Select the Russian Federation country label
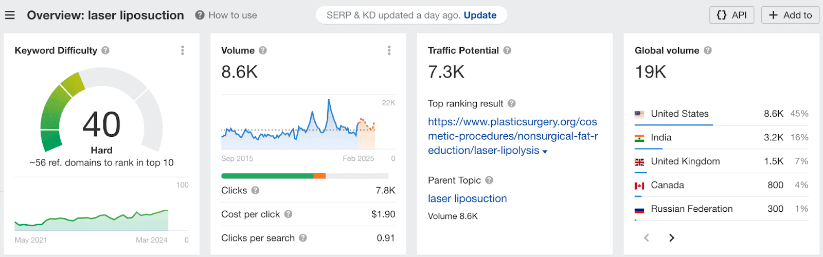The height and width of the screenshot is (257, 823). pyautogui.click(x=691, y=209)
